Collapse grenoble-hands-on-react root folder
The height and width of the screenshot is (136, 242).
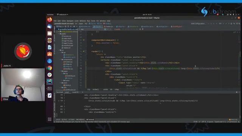tap(57, 29)
